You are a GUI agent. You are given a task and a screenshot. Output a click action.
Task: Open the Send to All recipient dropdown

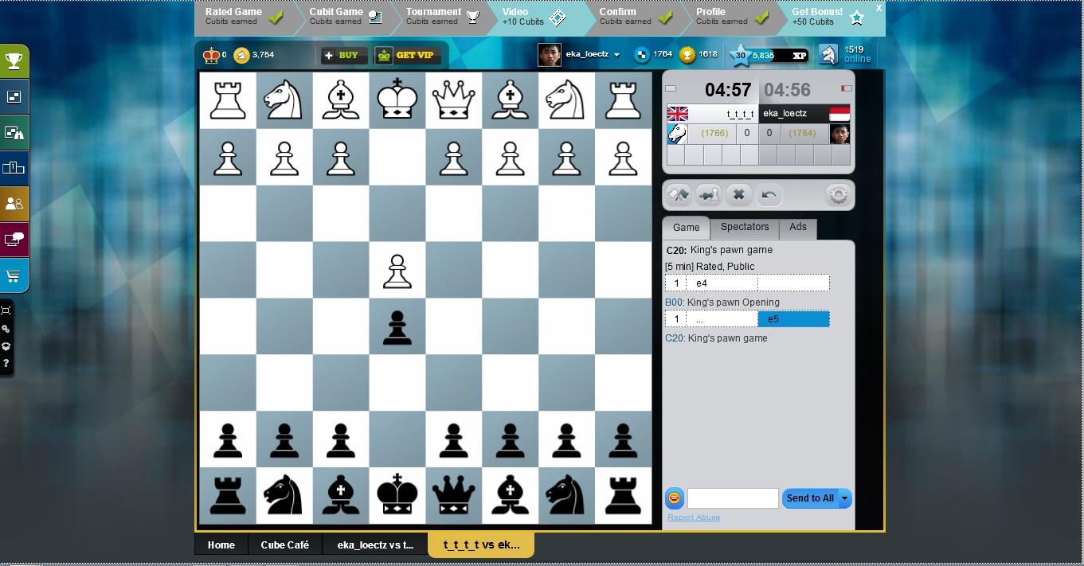844,498
